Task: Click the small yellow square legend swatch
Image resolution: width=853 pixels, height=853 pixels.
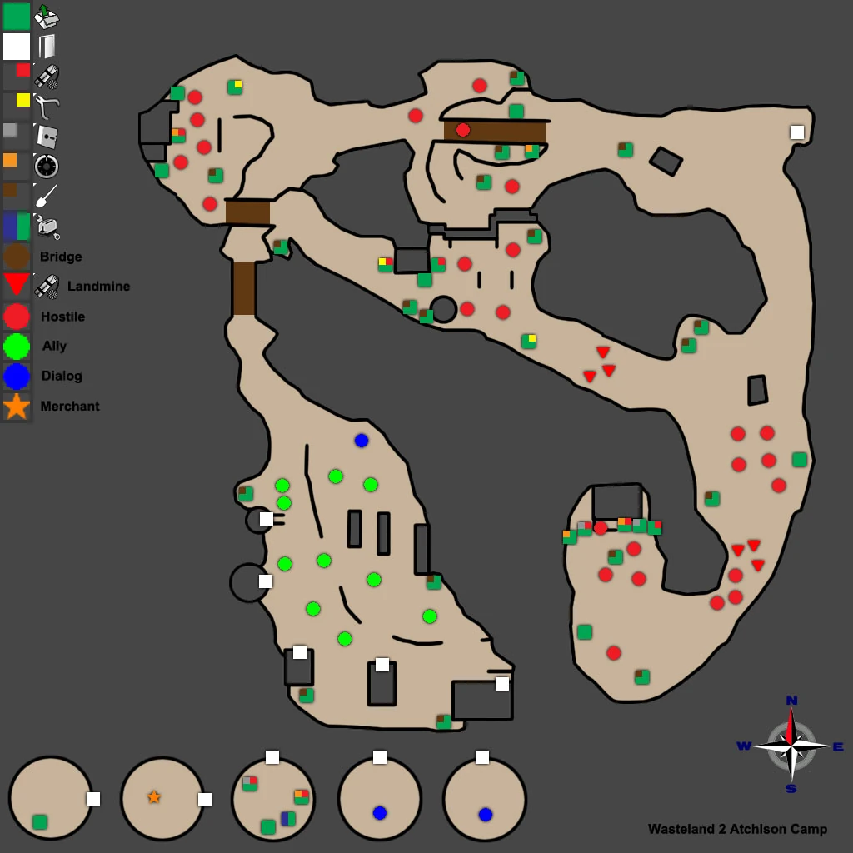Action: coord(22,100)
